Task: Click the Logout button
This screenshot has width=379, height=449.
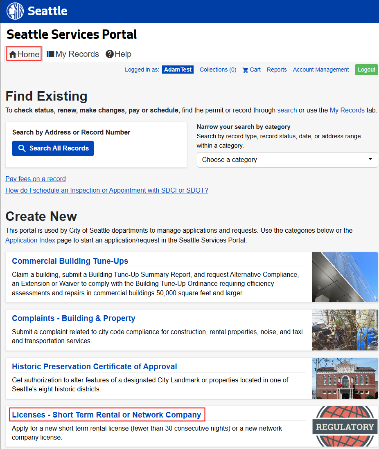Action: click(366, 70)
